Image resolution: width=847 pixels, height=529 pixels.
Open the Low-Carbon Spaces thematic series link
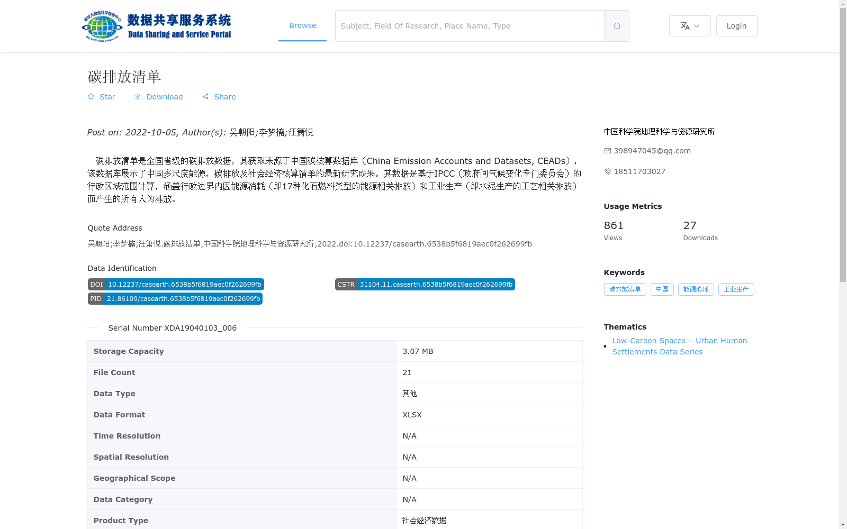coord(679,346)
